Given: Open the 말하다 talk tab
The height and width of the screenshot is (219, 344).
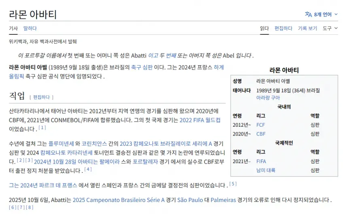Looking at the screenshot, I should (x=30, y=28).
